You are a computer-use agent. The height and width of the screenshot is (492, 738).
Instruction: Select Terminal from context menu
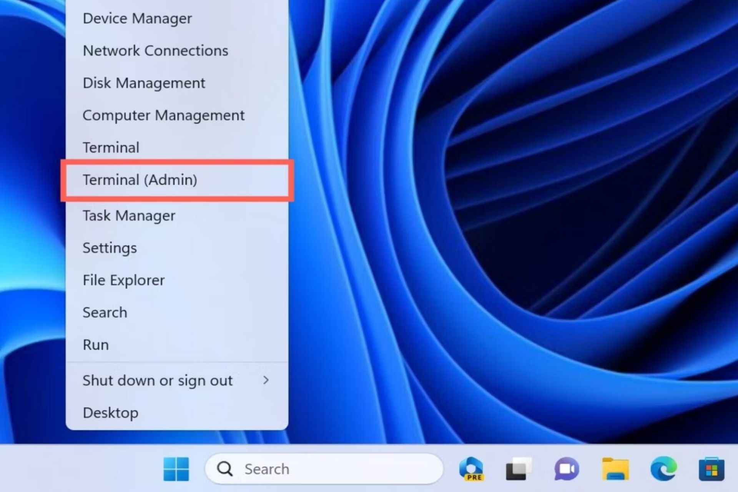[x=111, y=146]
